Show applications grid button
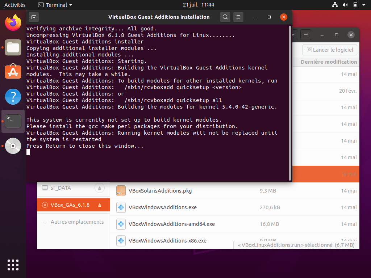The width and height of the screenshot is (371, 278). (x=13, y=265)
